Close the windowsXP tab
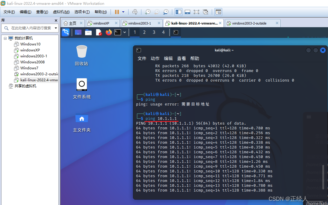328x205 pixels. coord(116,23)
